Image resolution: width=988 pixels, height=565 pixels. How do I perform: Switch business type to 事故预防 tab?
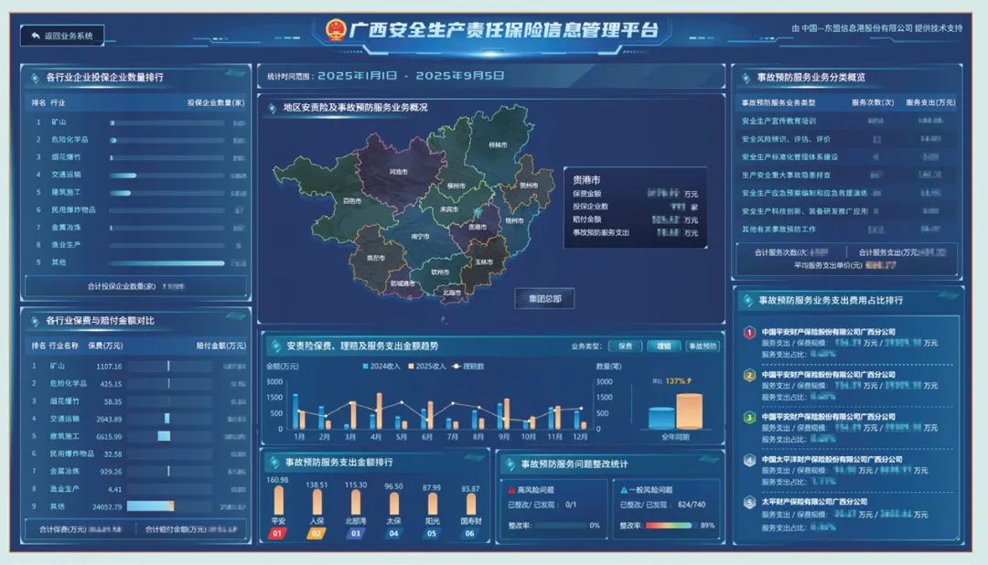[x=703, y=346]
